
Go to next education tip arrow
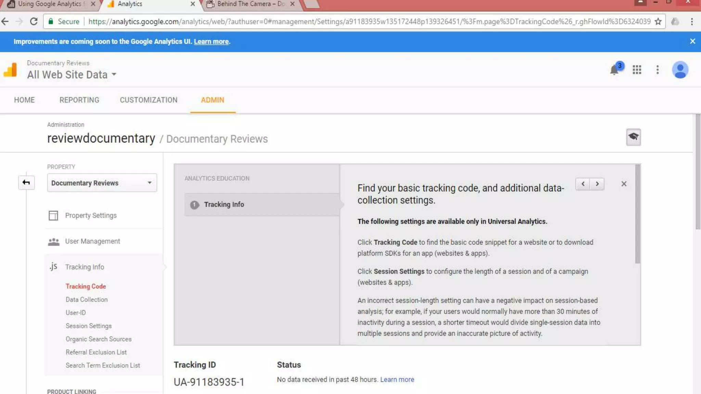click(x=597, y=184)
